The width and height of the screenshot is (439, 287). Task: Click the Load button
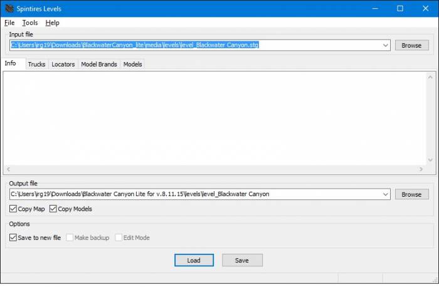coord(194,260)
